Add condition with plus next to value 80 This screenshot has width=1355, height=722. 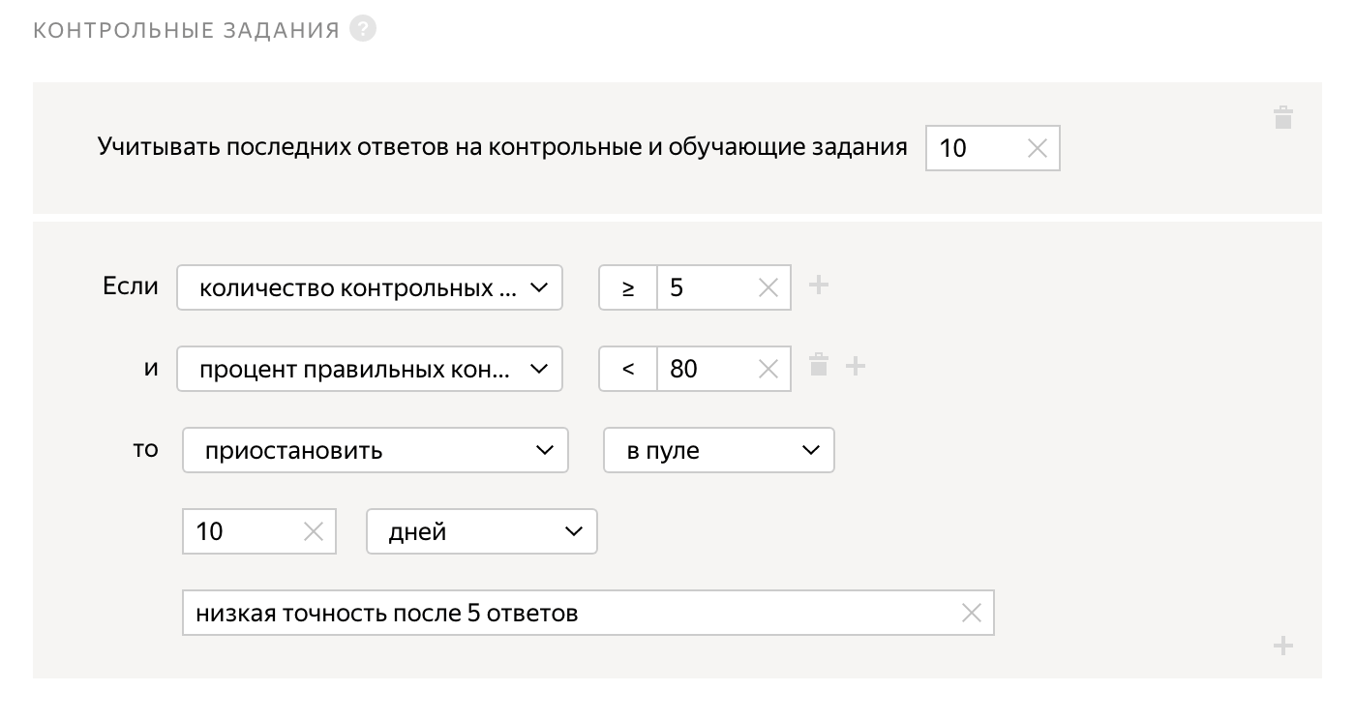[x=856, y=366]
